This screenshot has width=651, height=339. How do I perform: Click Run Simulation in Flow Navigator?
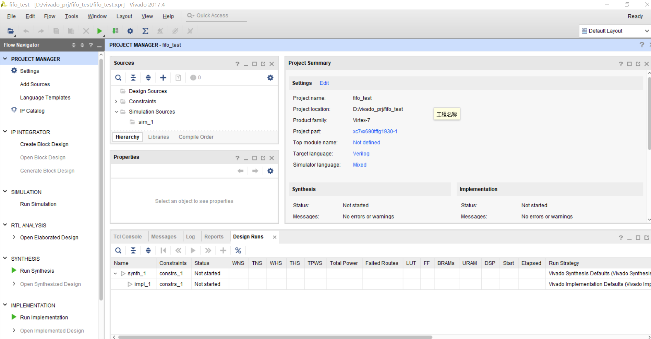coord(38,204)
